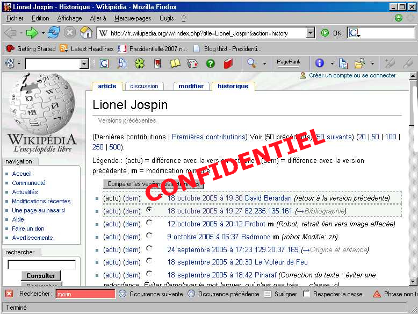Expand the URL address bar dropdown
This screenshot has width=418, height=314.
click(310, 33)
